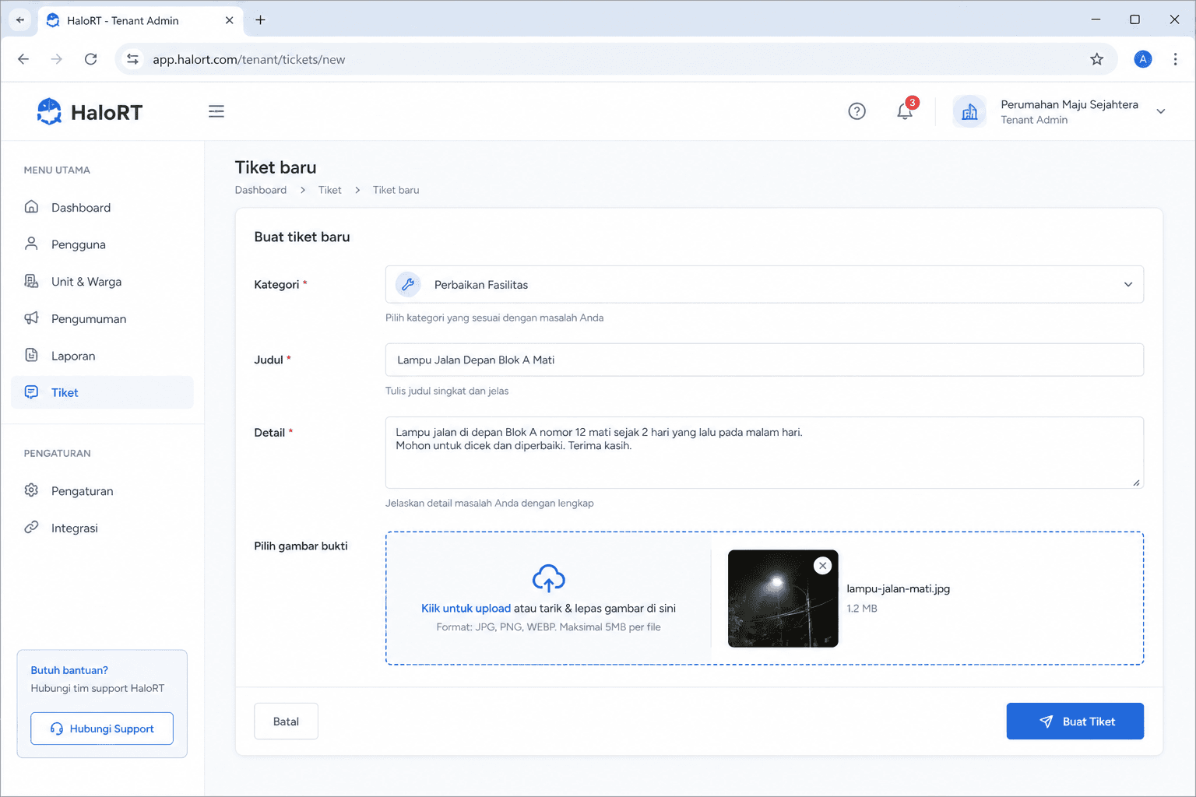The width and height of the screenshot is (1196, 797).
Task: Open the help question mark icon
Action: point(857,111)
